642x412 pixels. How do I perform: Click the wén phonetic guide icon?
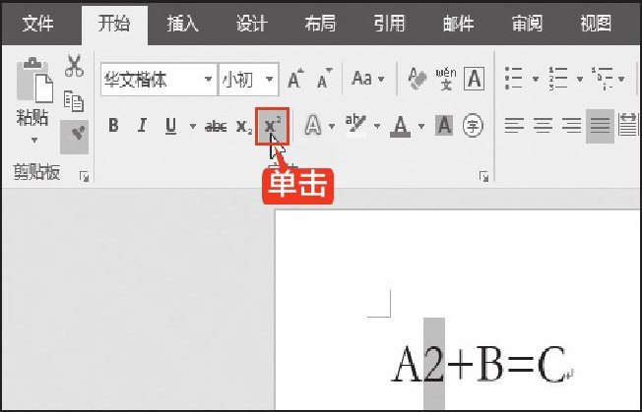pos(446,79)
